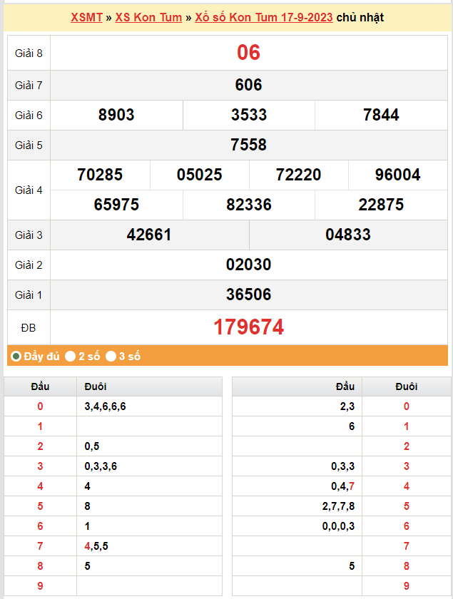Click the ĐB row label
Screen dimensions: 453x599
[x=29, y=327]
